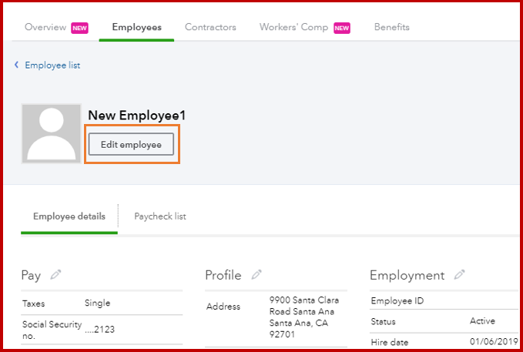Click the Hire date value 01/06/2019
Viewport: 523px width, 352px height.
pyautogui.click(x=488, y=342)
